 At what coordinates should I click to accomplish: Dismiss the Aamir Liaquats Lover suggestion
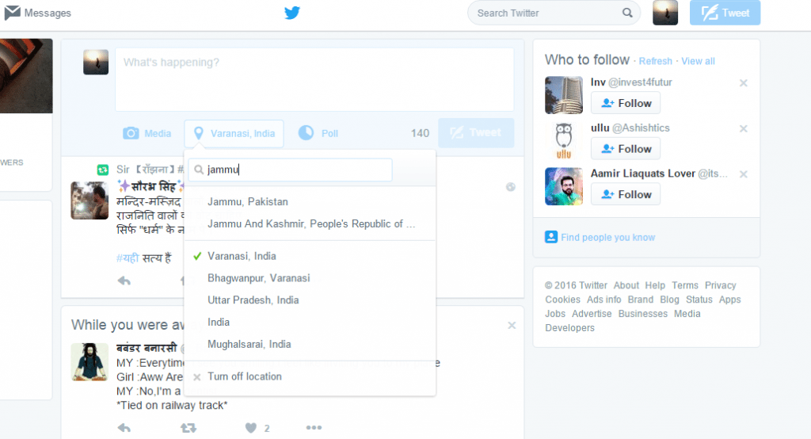(x=743, y=174)
